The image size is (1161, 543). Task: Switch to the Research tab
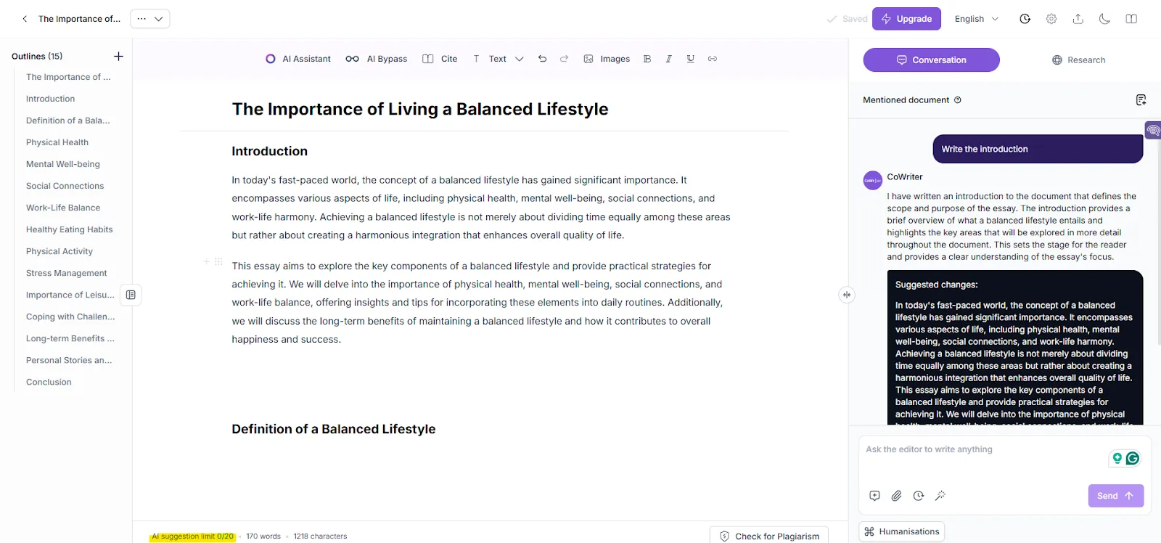pyautogui.click(x=1078, y=60)
